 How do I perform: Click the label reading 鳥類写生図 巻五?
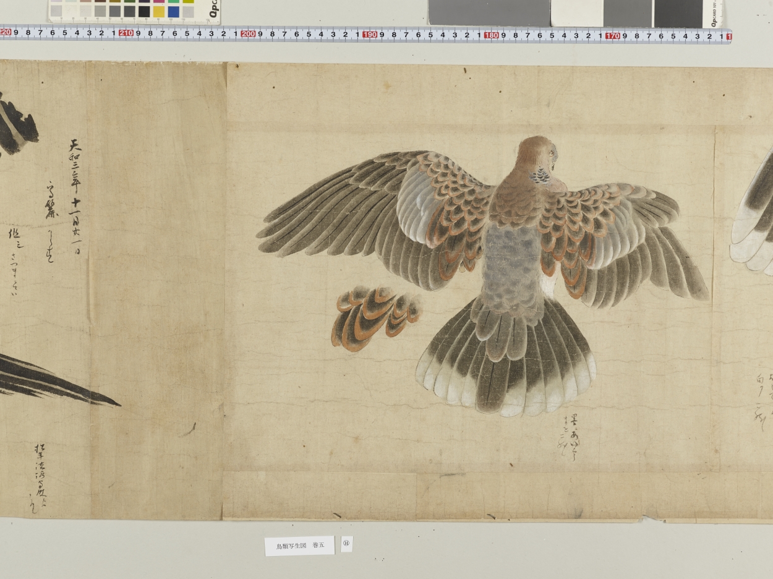(300, 546)
